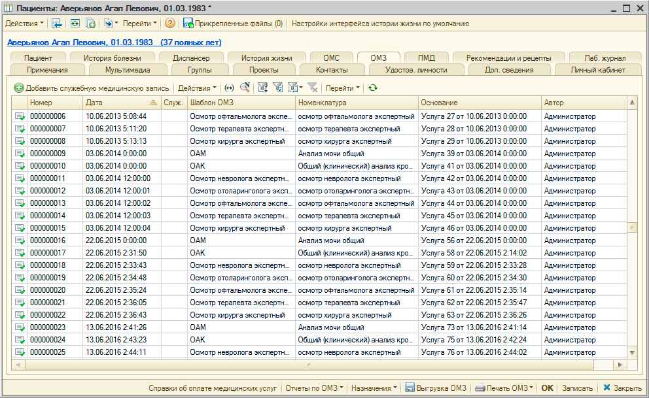Click the help question mark icon
This screenshot has width=649, height=398.
tap(170, 24)
